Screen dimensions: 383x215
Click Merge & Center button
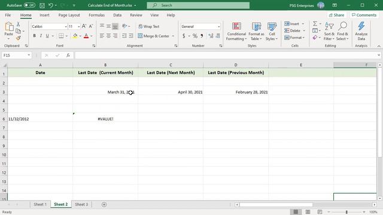154,36
